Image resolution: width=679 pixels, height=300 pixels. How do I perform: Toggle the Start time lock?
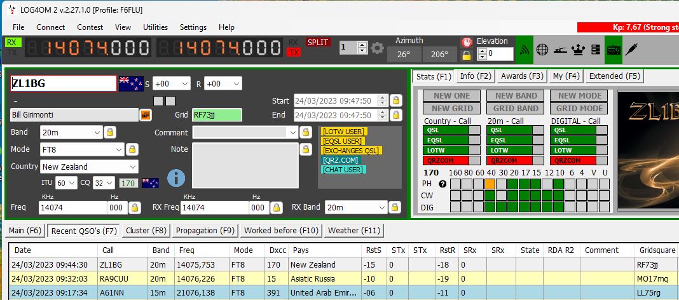pos(396,101)
